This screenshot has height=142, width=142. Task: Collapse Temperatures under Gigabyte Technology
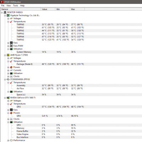[8, 22]
